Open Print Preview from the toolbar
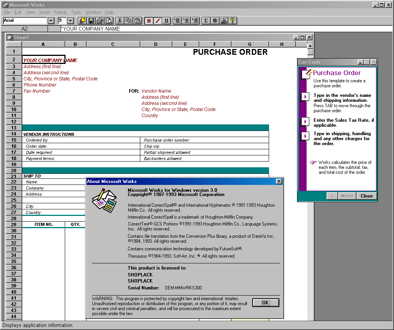Screen dimensions: 394x330 tap(109, 21)
